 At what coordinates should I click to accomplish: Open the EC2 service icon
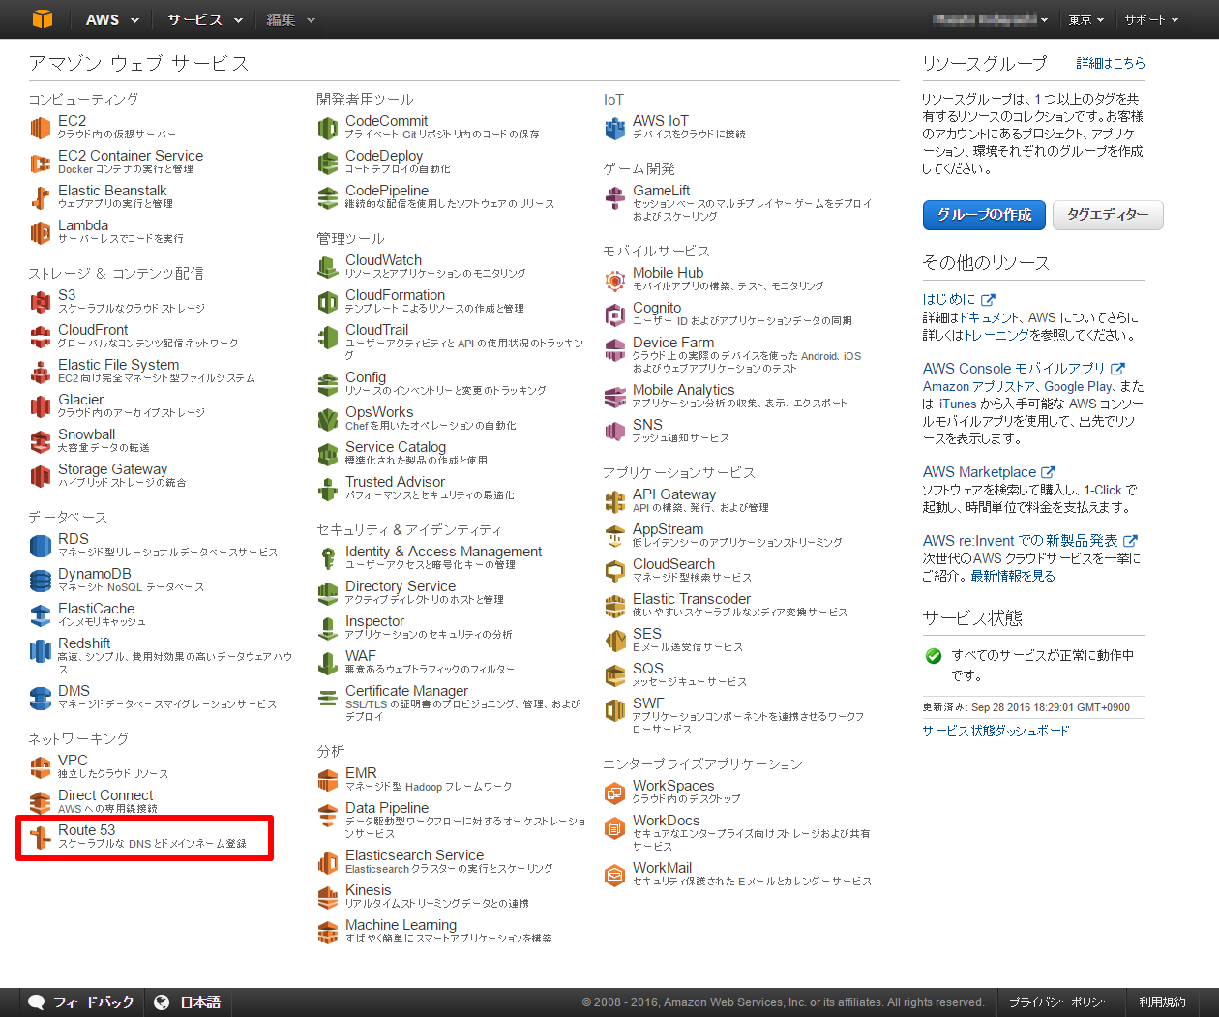[x=40, y=128]
